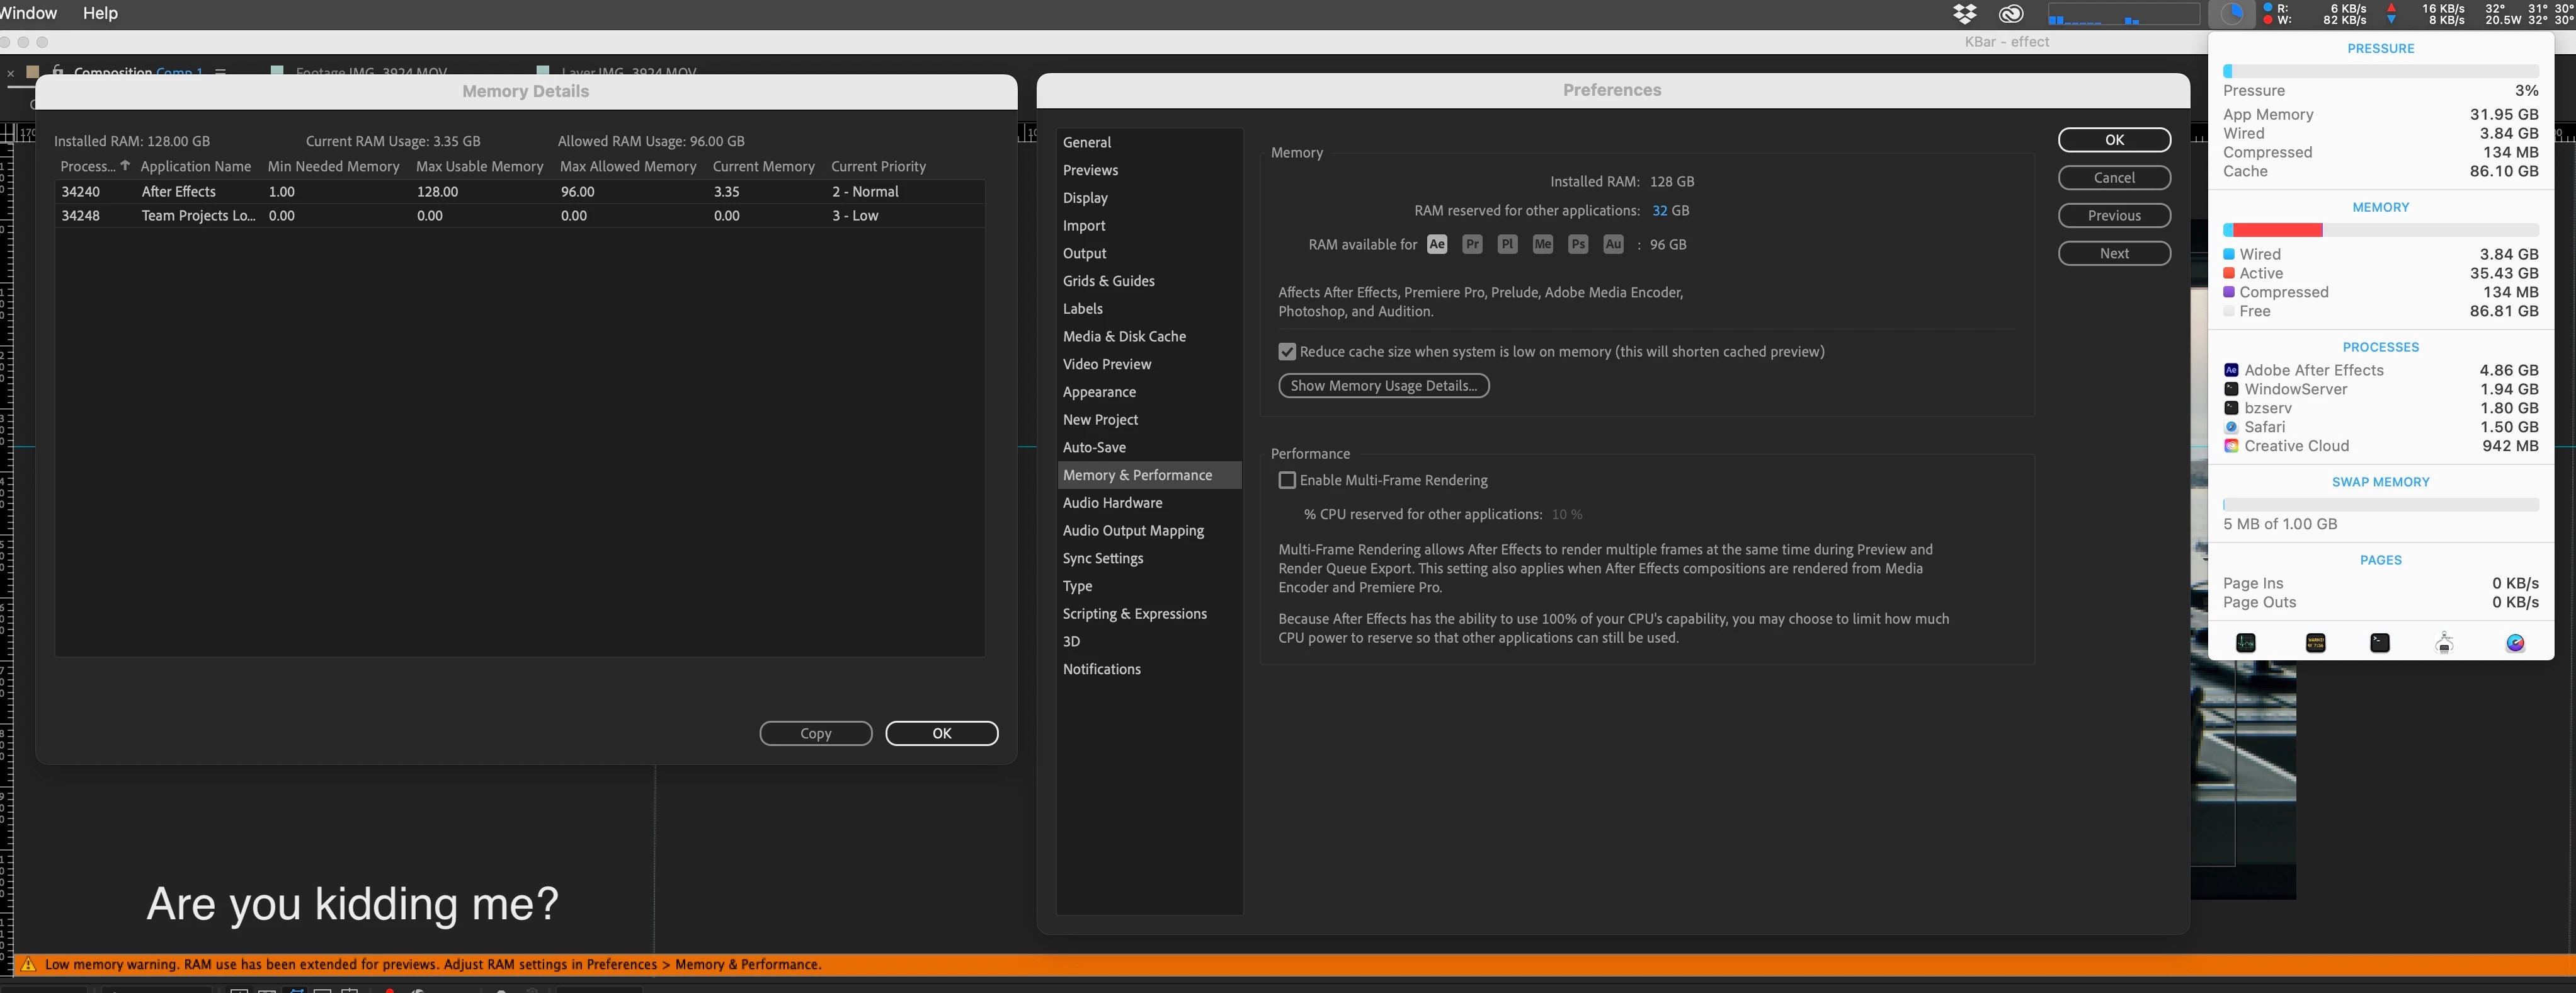Adjust RAM reserved for other applications value
Viewport: 2576px width, 993px height.
[x=1659, y=211]
